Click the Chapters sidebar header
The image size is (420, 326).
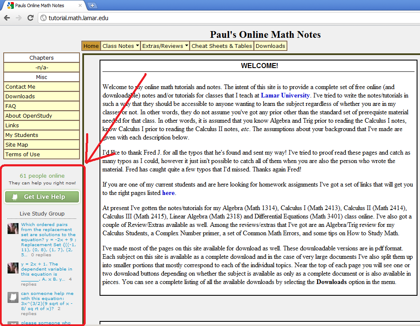[x=42, y=58]
